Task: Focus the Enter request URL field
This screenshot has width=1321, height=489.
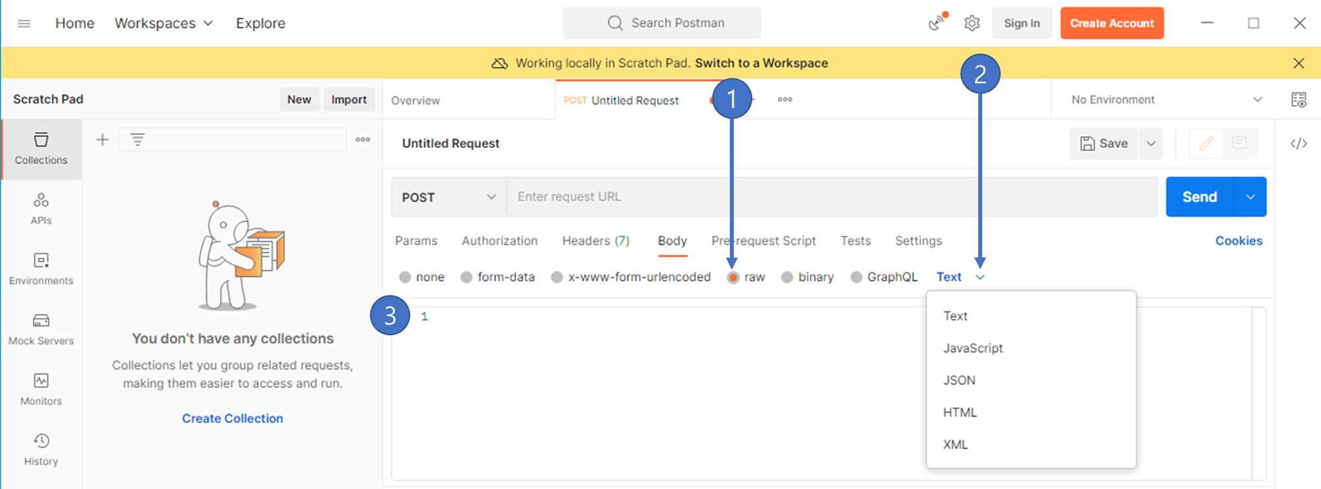Action: click(x=832, y=197)
